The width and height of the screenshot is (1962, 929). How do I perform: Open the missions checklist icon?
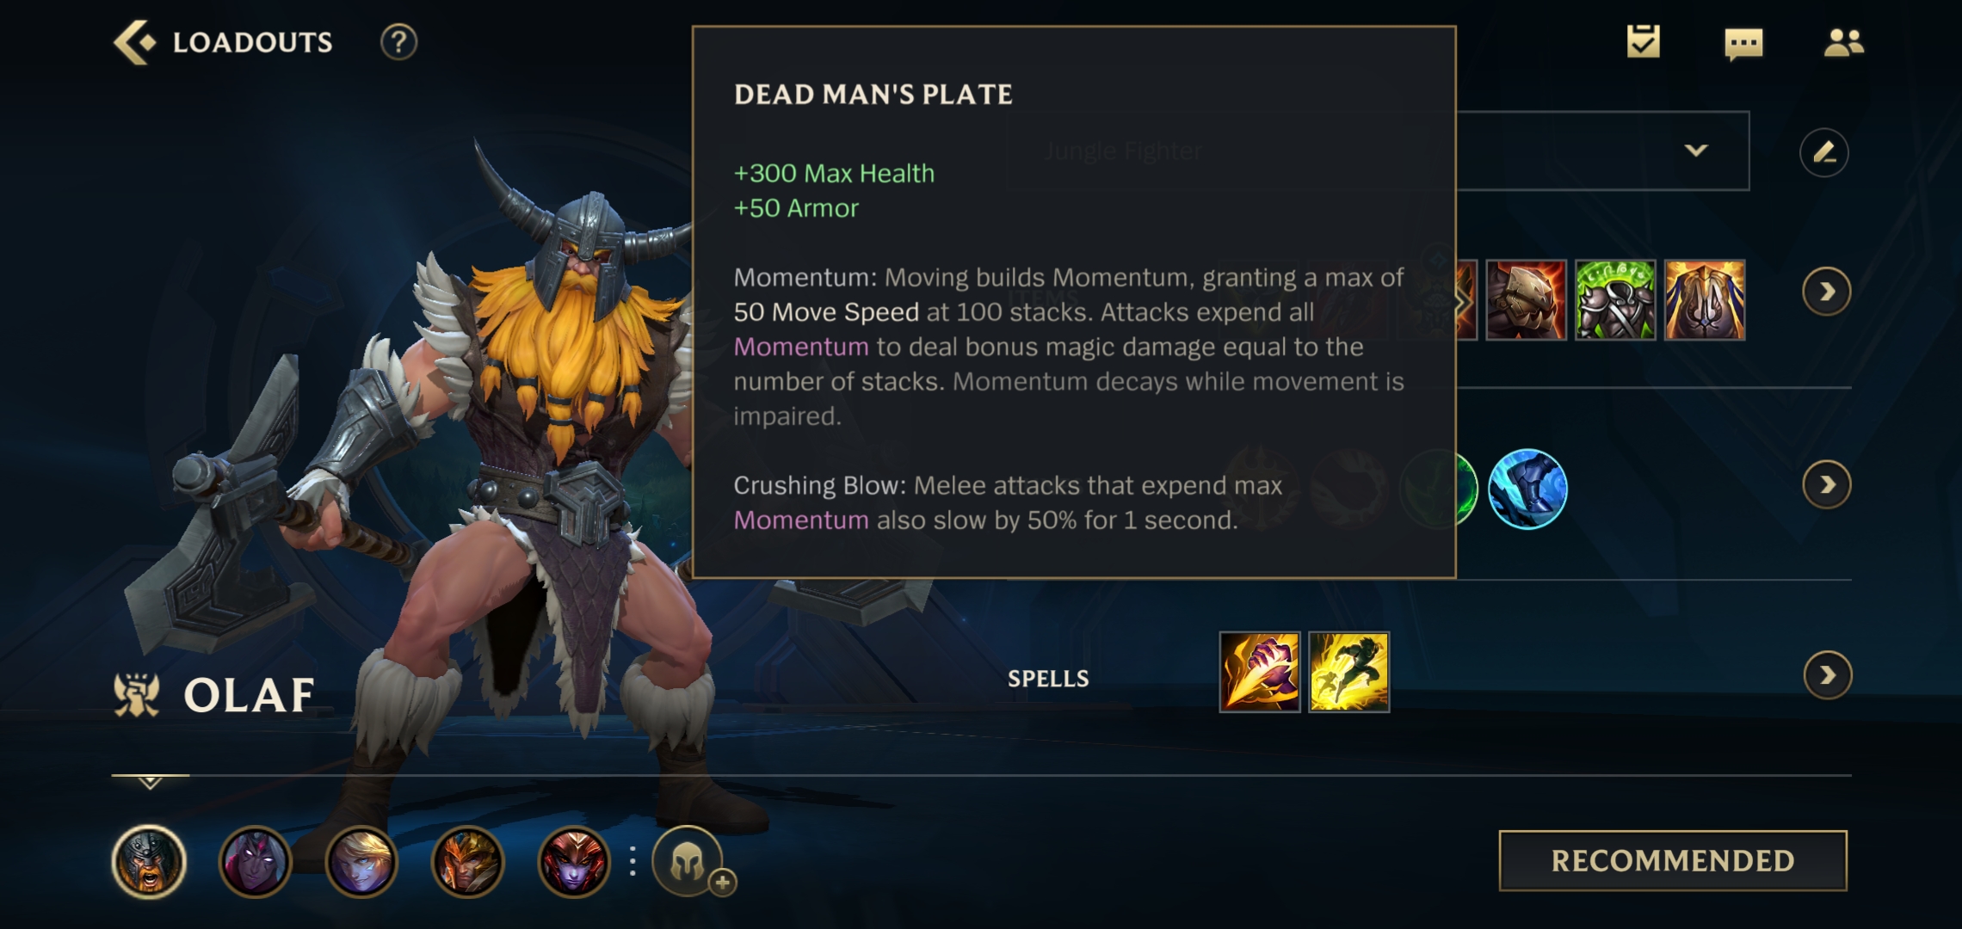point(1643,42)
